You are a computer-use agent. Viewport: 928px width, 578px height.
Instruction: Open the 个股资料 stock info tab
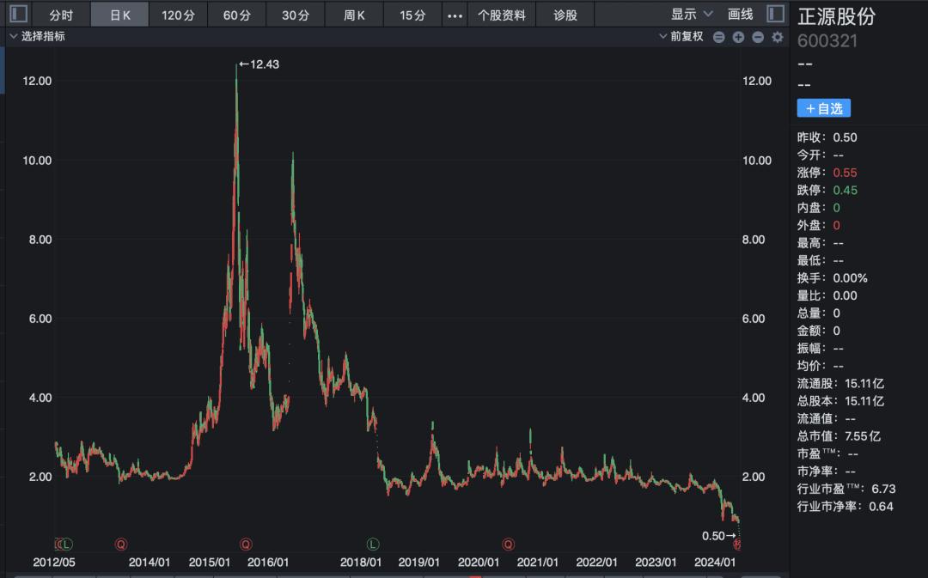[x=505, y=14]
